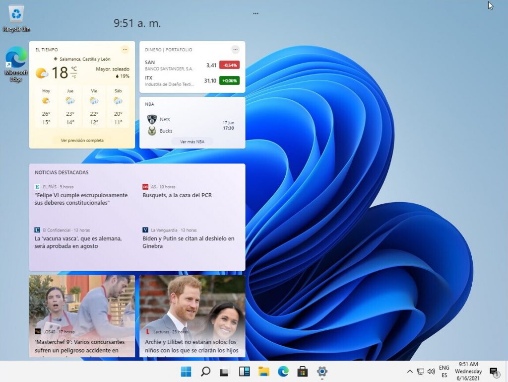
Task: Open Microsoft Store from taskbar
Action: (x=302, y=372)
